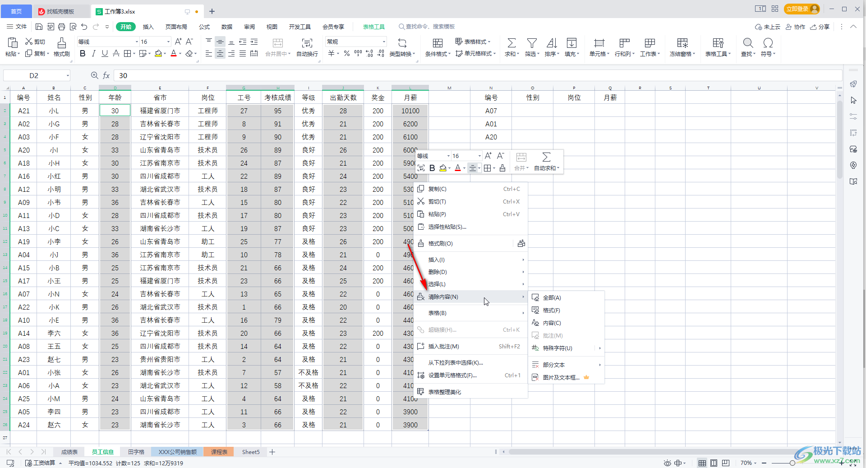
Task: Click the merge and center icon
Action: 278,43
